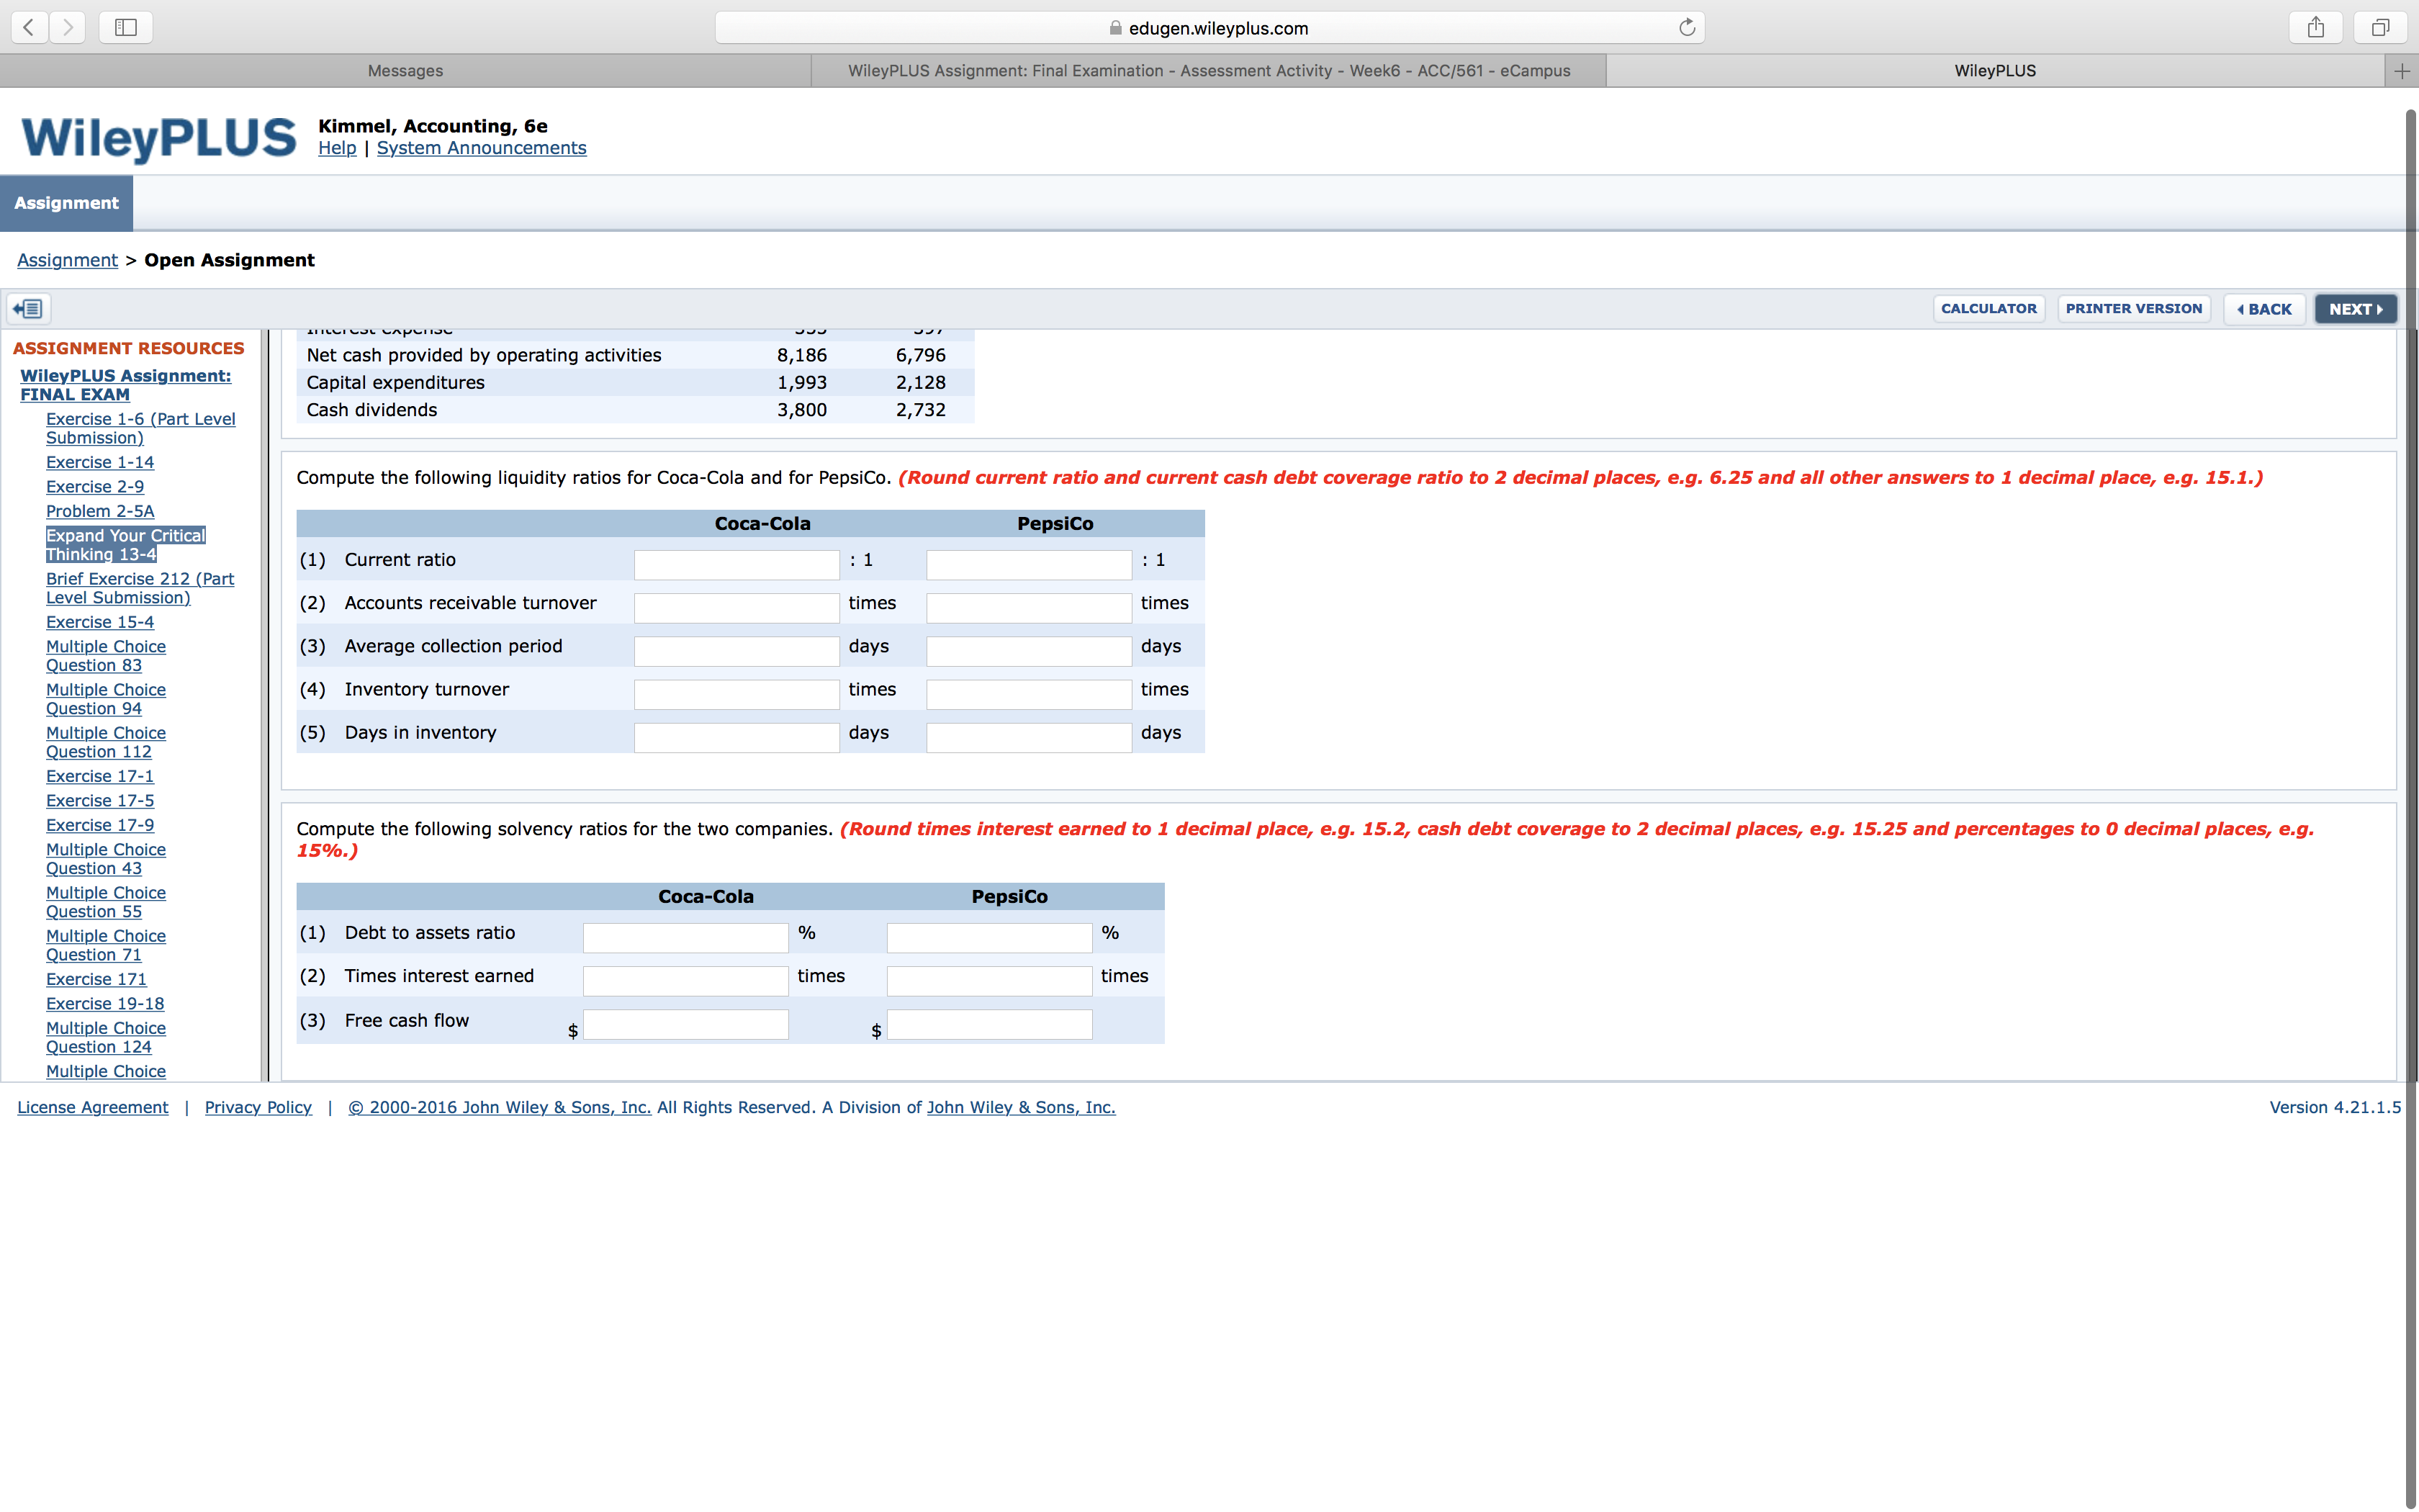The height and width of the screenshot is (1512, 2419).
Task: Add a new tab with plus button
Action: [x=2402, y=71]
